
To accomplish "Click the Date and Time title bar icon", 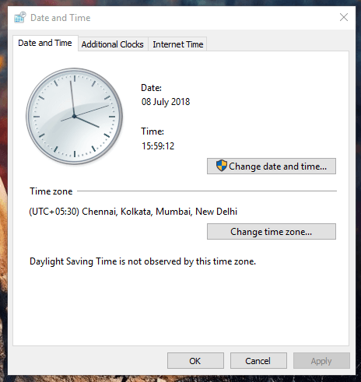I will (x=20, y=17).
